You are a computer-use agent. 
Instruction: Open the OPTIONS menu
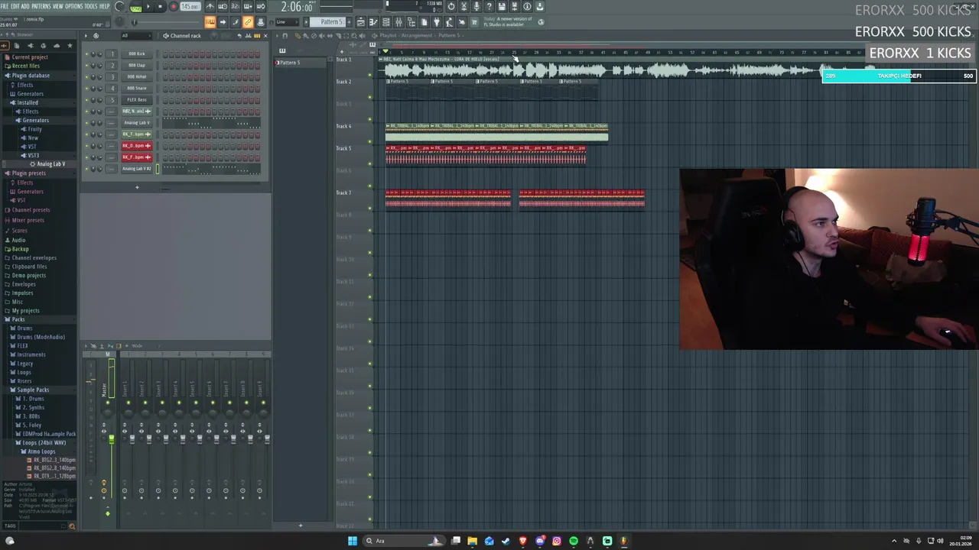pyautogui.click(x=74, y=6)
